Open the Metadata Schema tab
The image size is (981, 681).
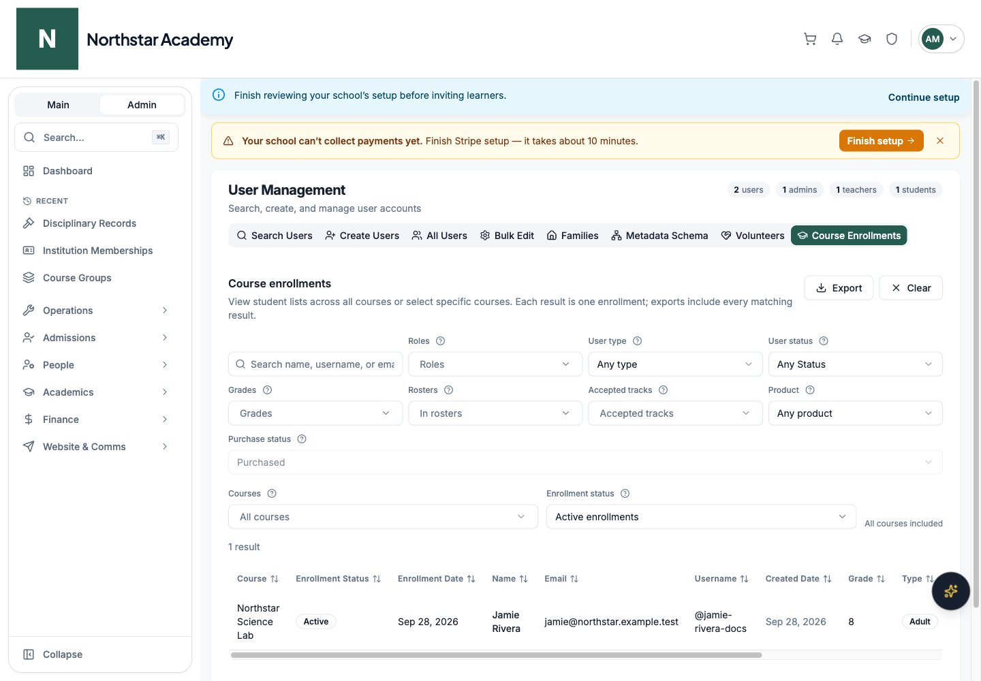coord(659,236)
